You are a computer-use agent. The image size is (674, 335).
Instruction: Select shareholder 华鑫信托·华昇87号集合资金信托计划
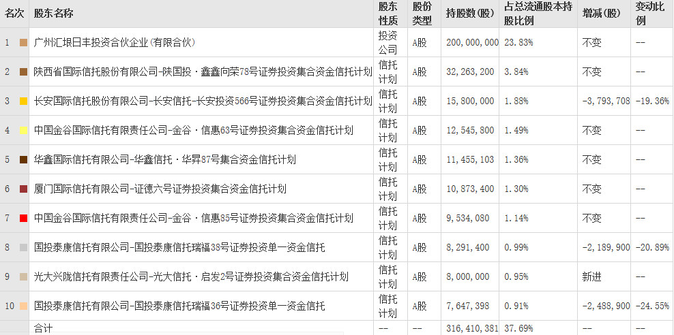point(165,159)
